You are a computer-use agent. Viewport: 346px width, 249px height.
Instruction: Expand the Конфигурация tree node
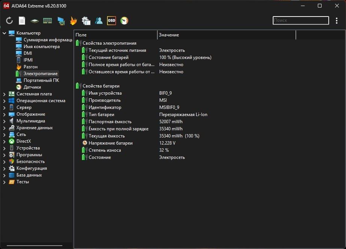coord(4,169)
